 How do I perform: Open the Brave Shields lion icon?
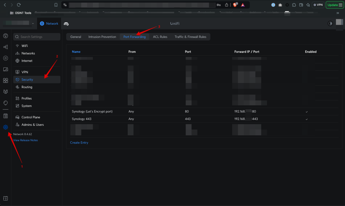tap(235, 5)
